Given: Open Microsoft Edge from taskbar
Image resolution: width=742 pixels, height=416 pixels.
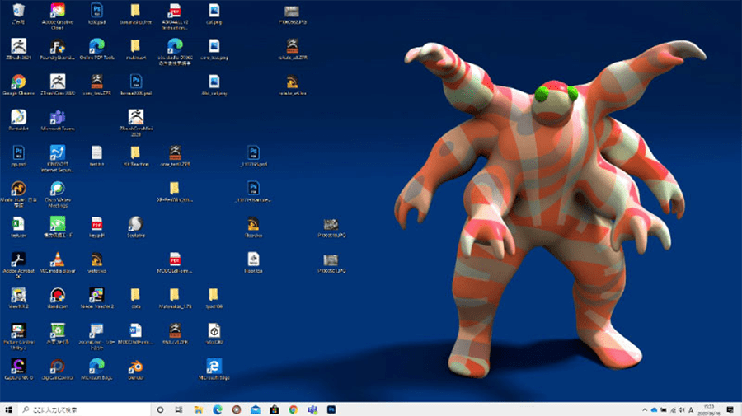Looking at the screenshot, I should coord(217,409).
